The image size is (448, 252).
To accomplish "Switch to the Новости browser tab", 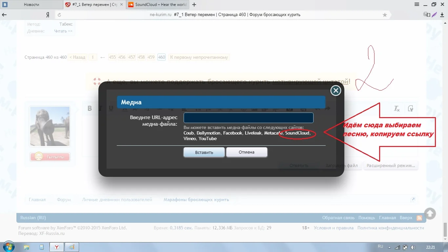I will (x=31, y=5).
